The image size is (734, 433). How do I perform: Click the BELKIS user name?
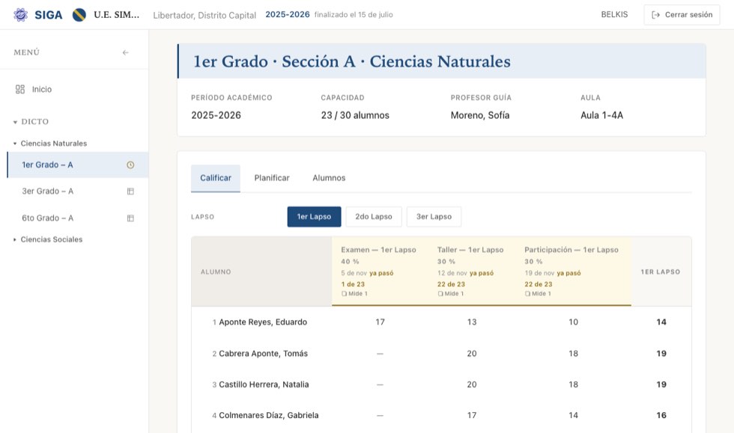[x=614, y=14]
